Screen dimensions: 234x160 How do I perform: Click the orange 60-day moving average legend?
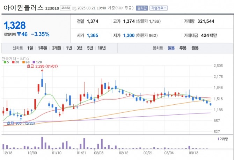click(26, 62)
